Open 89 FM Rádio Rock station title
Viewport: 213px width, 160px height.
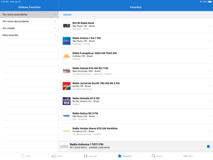pyautogui.click(x=83, y=23)
